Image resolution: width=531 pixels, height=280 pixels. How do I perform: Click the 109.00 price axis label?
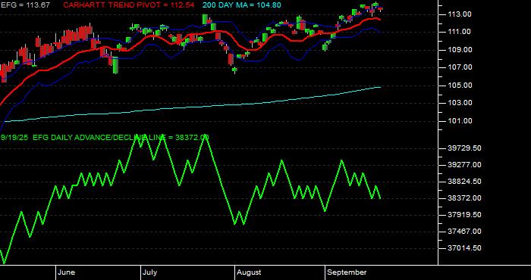(x=459, y=50)
